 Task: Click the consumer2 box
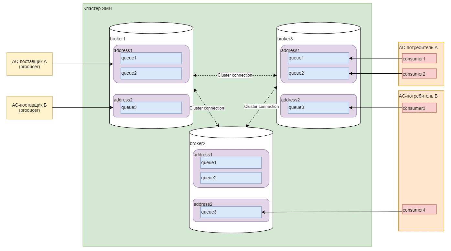tap(419, 73)
